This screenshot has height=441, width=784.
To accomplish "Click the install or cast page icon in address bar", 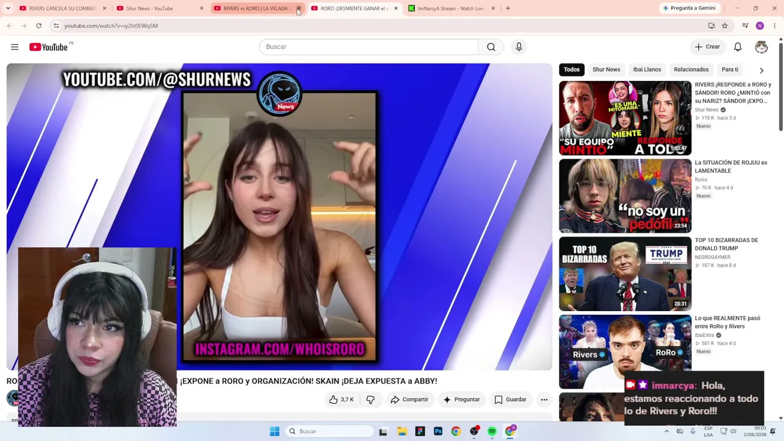I will coord(711,26).
